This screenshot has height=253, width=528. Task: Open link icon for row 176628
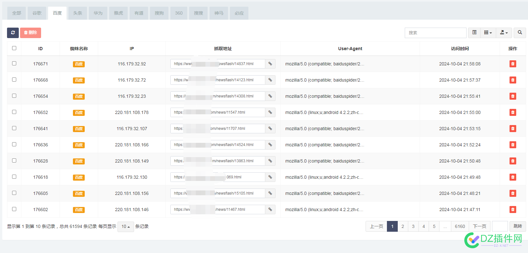pos(270,161)
